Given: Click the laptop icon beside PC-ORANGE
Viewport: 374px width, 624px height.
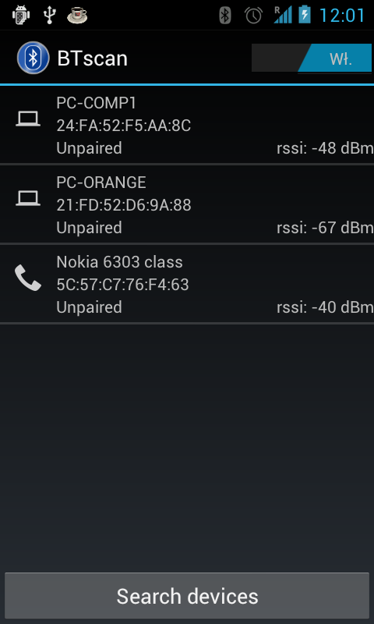Looking at the screenshot, I should (28, 199).
